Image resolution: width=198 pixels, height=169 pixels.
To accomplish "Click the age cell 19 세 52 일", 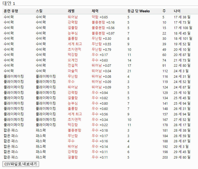I will tap(182, 44).
